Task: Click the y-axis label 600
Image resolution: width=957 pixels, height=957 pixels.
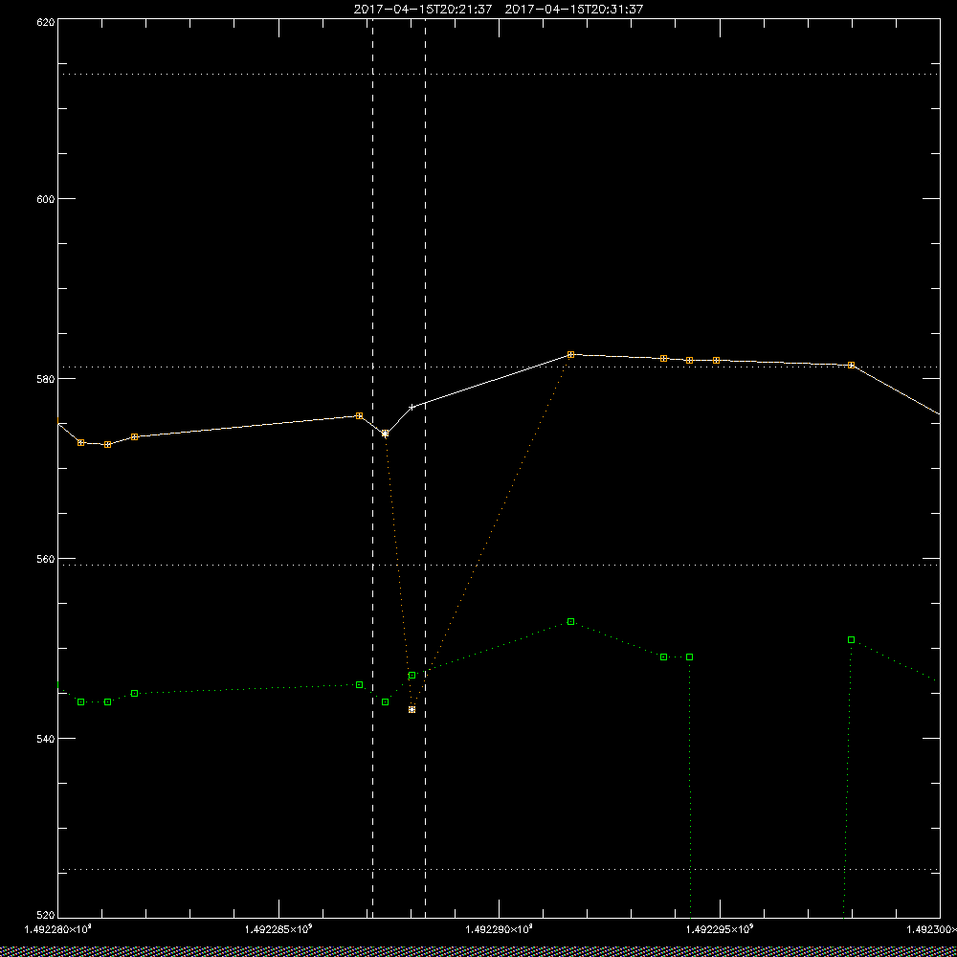Action: [x=46, y=199]
